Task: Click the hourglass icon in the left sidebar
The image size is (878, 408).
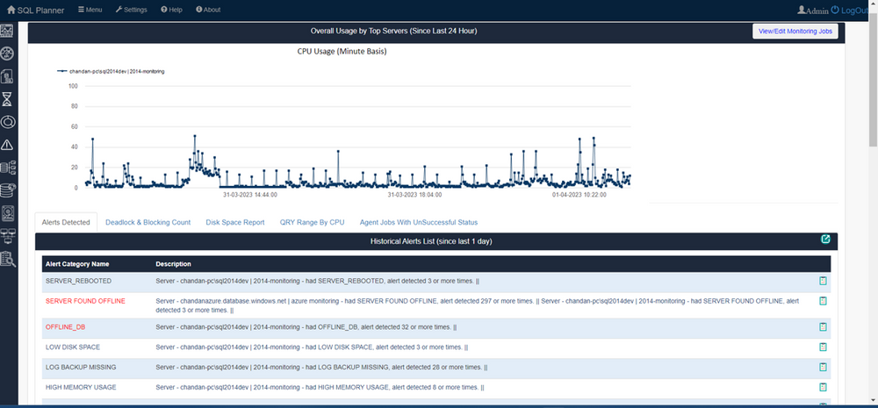Action: point(8,99)
